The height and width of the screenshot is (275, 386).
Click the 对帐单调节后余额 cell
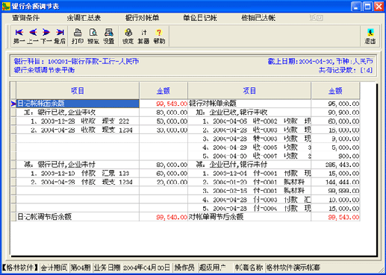pyautogui.click(x=249, y=217)
